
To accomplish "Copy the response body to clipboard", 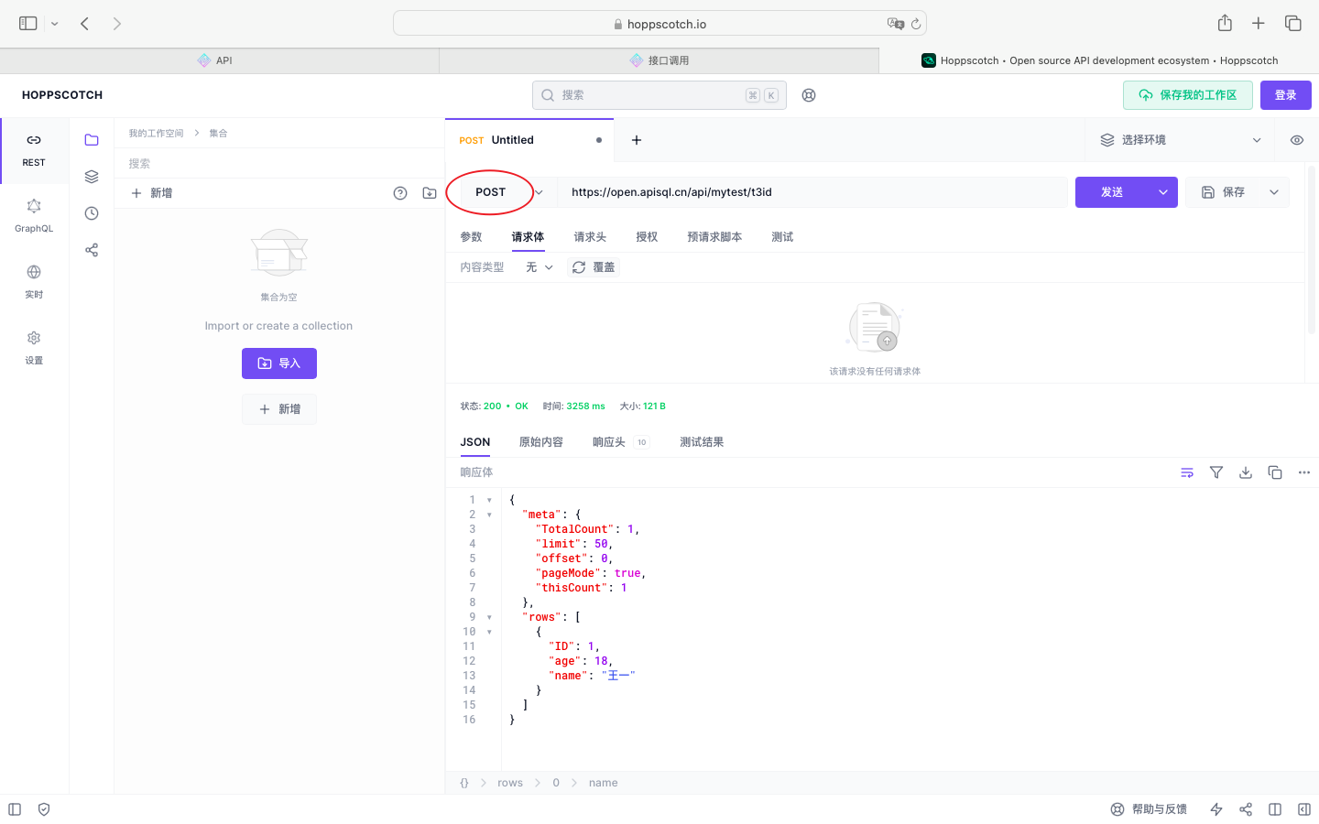I will pos(1275,472).
